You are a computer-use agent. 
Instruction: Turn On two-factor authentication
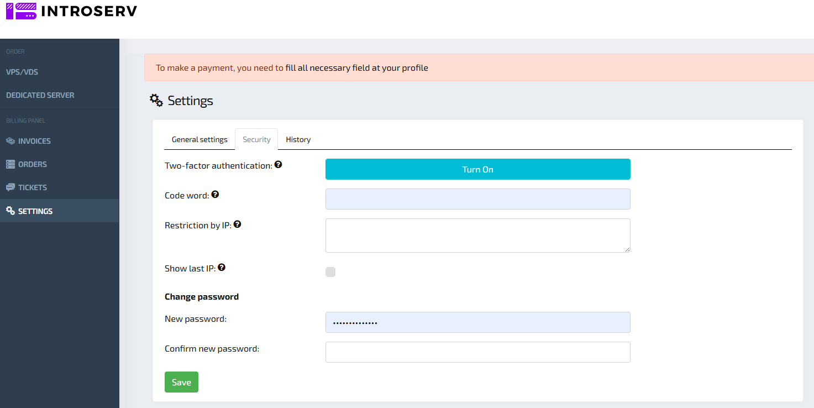[477, 169]
